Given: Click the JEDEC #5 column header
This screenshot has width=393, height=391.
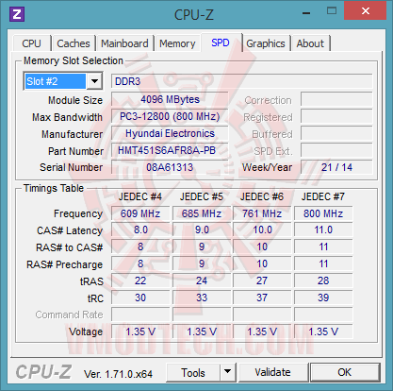Looking at the screenshot, I should pos(202,197).
